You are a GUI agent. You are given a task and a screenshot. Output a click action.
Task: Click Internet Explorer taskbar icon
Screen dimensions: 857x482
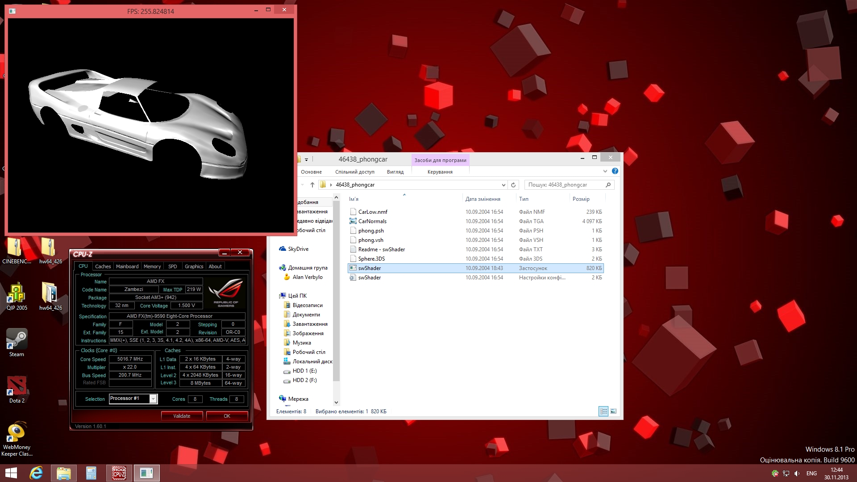click(x=36, y=473)
